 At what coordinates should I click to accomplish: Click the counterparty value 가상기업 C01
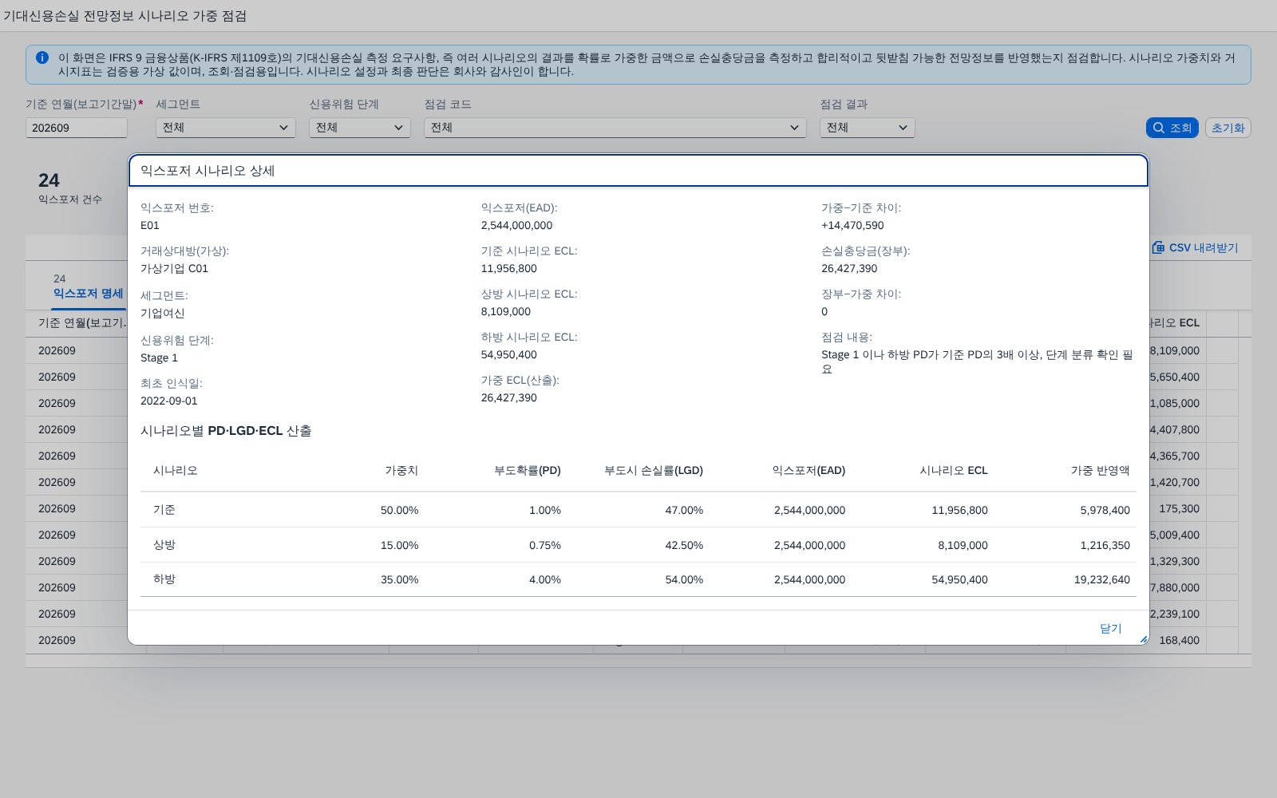pos(174,268)
